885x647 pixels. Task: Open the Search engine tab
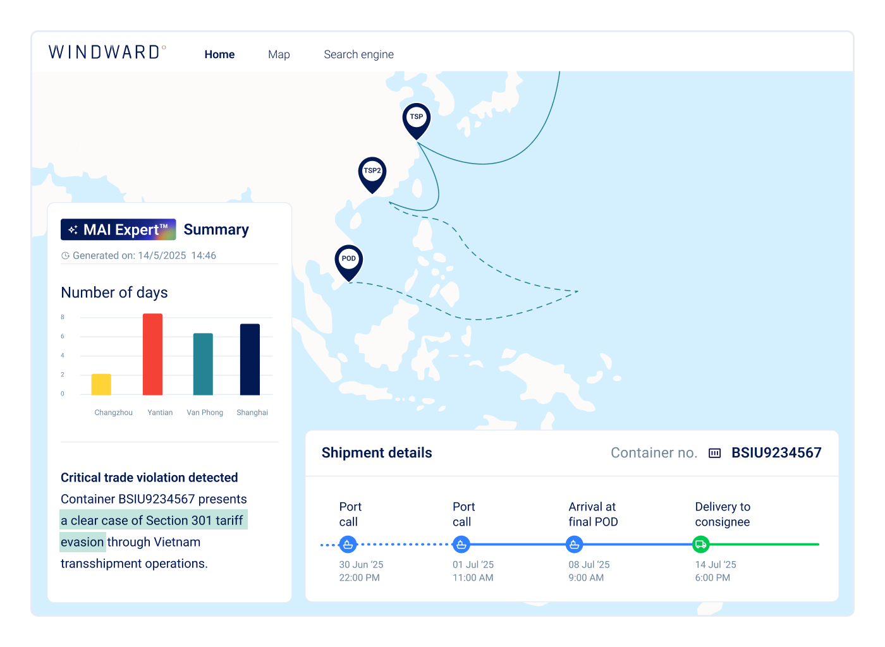pos(358,54)
